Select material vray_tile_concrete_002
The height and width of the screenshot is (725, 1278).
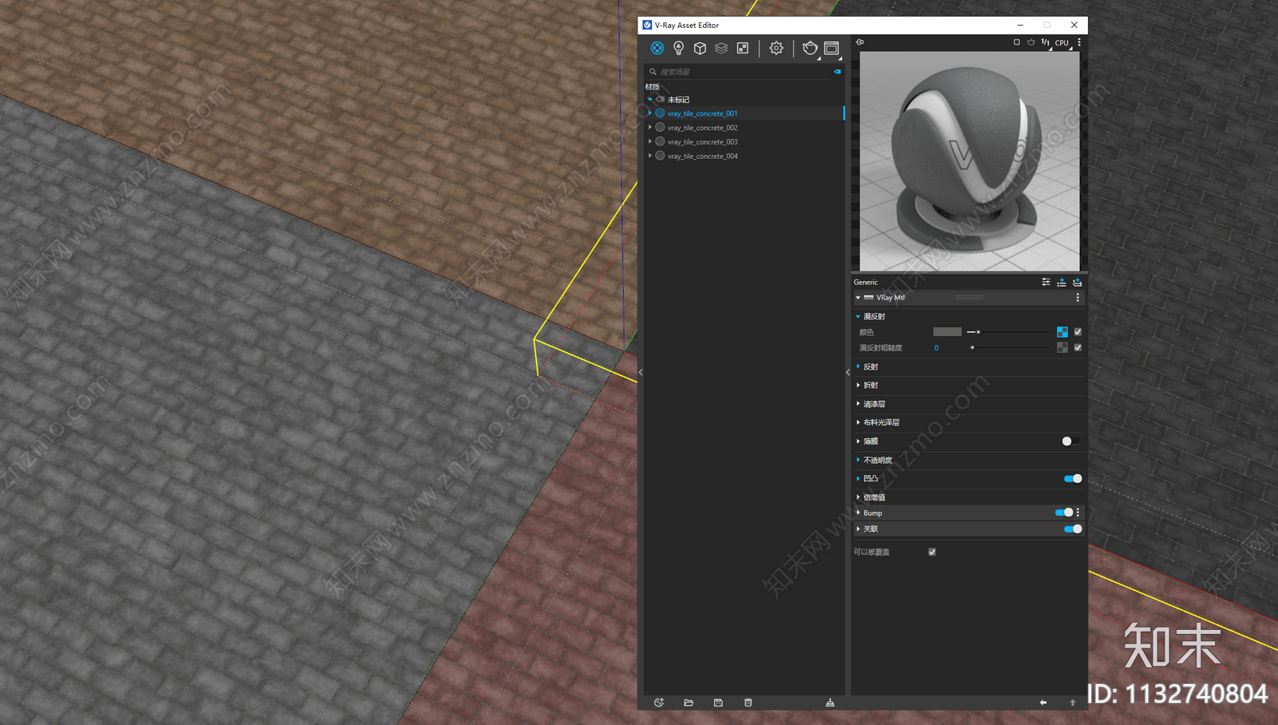702,128
